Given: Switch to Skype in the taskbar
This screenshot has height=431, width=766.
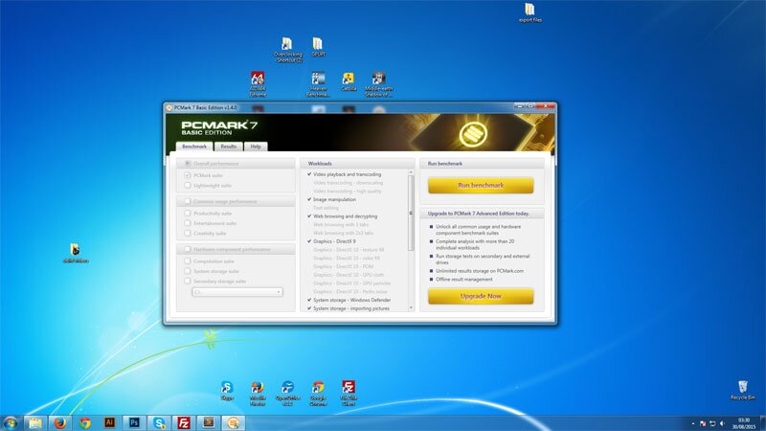Looking at the screenshot, I should click(x=159, y=422).
